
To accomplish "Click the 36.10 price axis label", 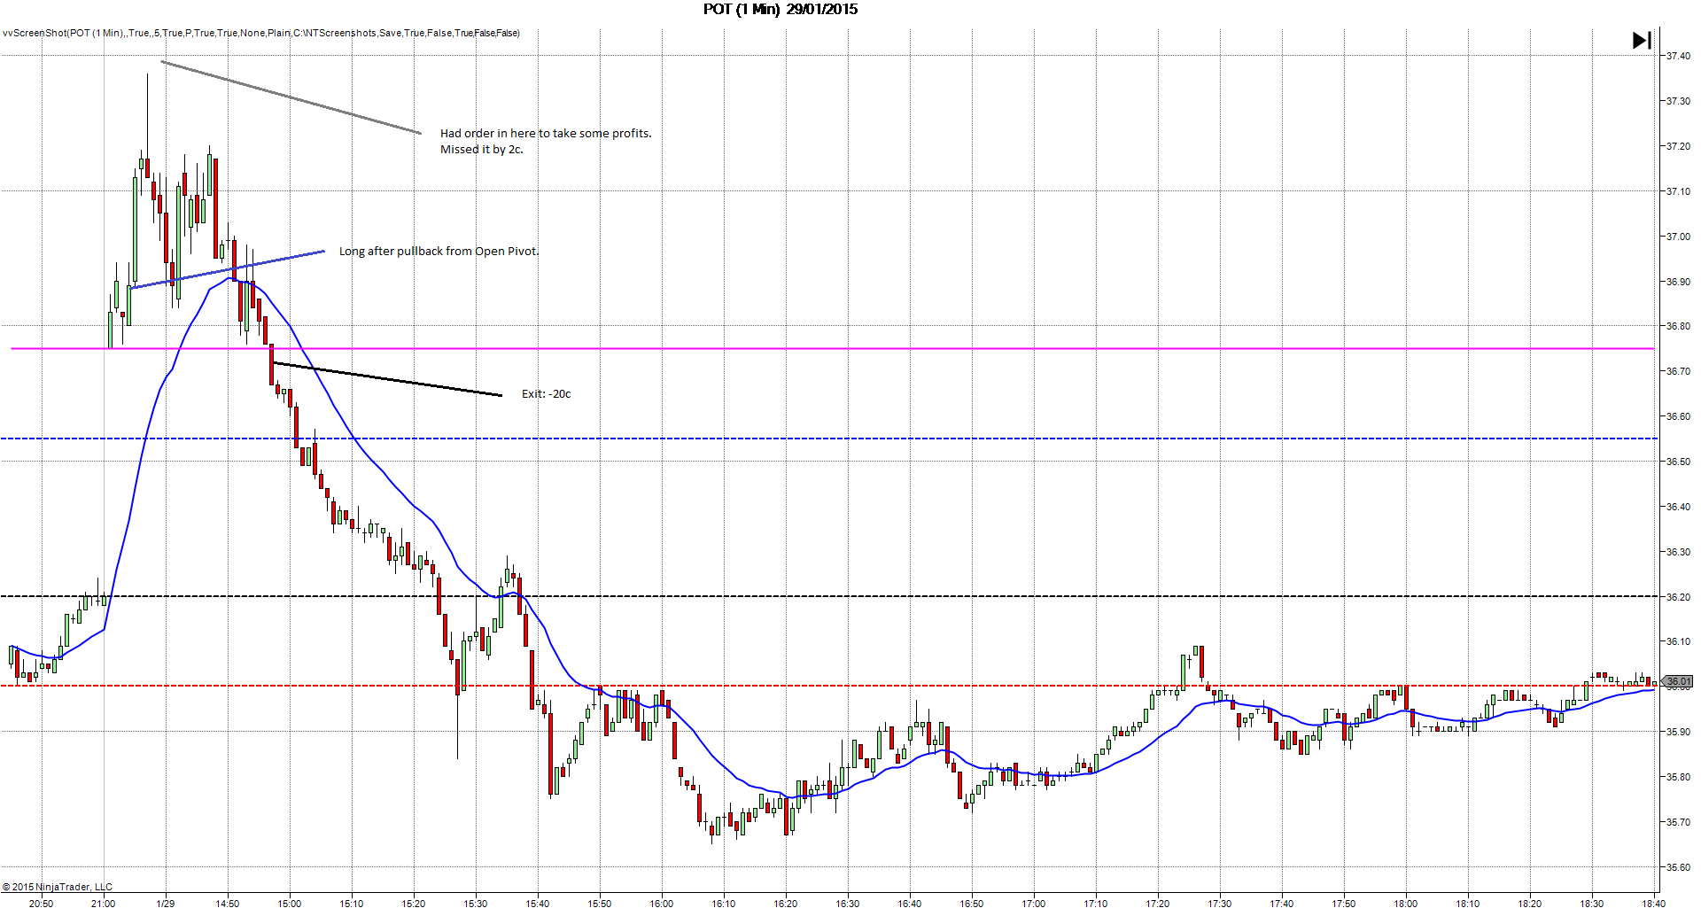I will pyautogui.click(x=1678, y=642).
